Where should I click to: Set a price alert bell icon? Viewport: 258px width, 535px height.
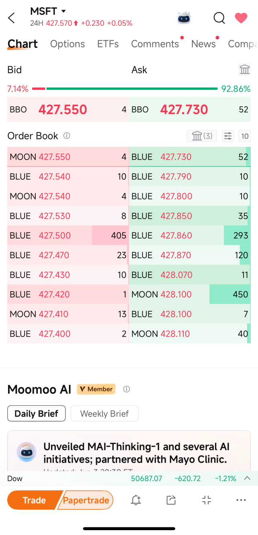[x=136, y=500]
